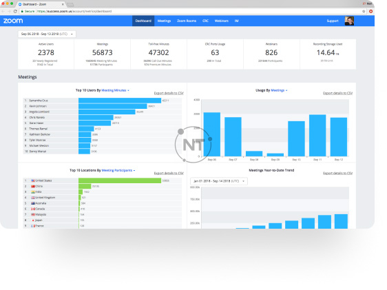
Task: Click the Angela Lombard row
Action: pyautogui.click(x=103, y=112)
